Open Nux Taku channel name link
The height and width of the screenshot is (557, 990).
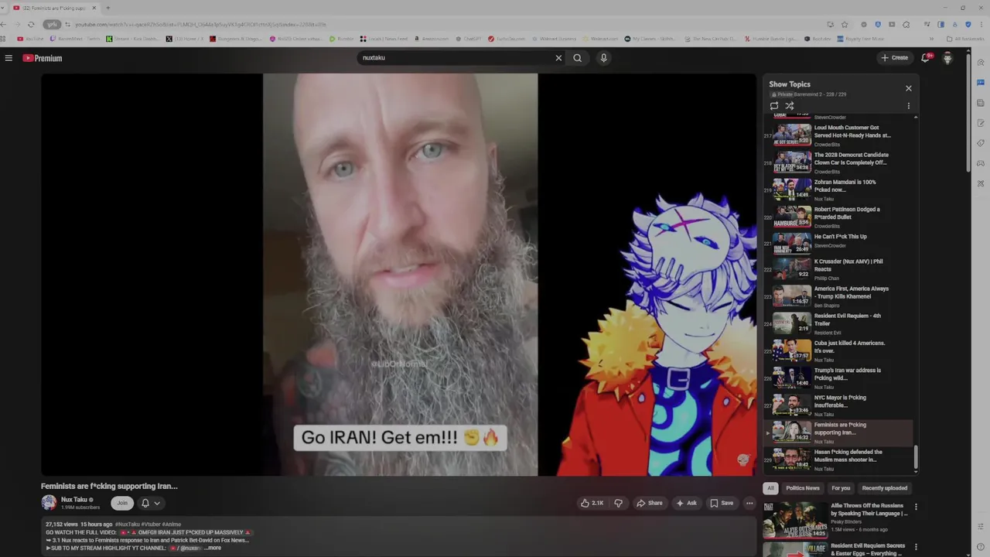pos(74,500)
